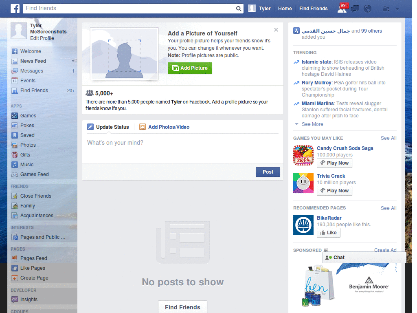Open friend requests icon with 99+ badge
Viewport: 417px width, 313px height.
click(x=342, y=9)
